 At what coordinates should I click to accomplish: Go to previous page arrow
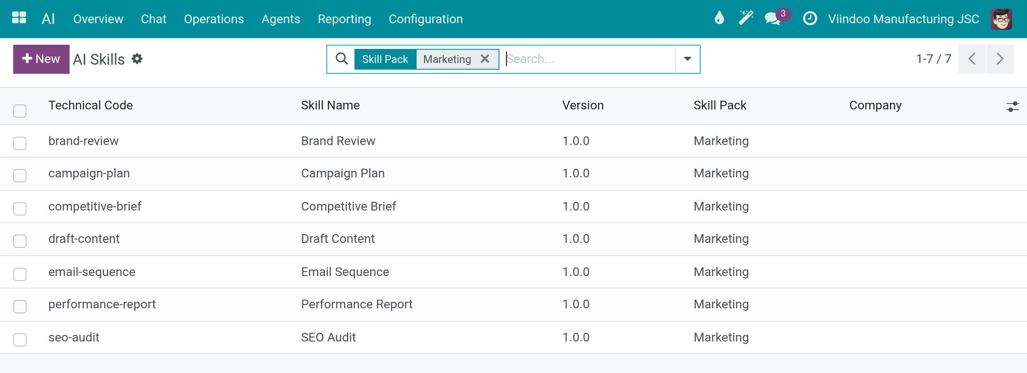tap(972, 59)
